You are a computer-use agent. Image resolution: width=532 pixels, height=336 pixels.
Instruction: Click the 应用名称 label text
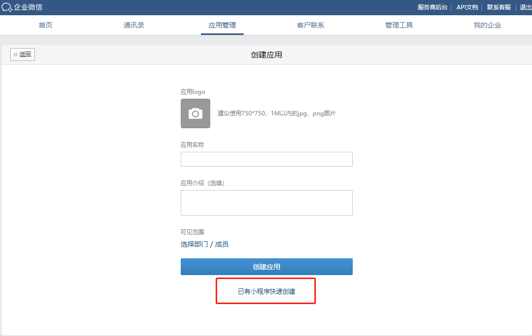[192, 145]
